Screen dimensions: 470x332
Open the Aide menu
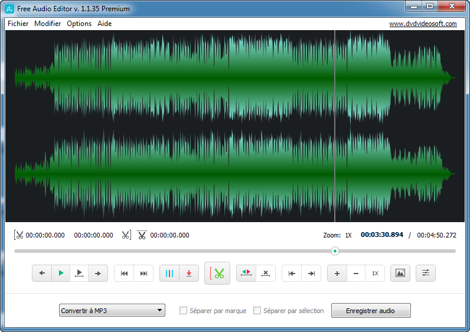tap(105, 24)
